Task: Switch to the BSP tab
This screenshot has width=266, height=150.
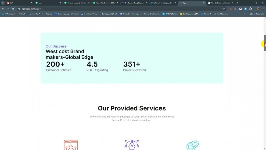Action: (19, 3)
